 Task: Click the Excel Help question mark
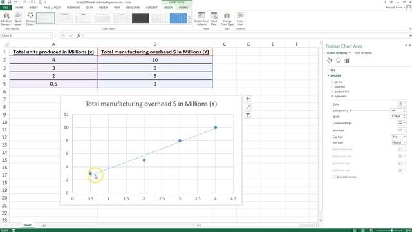pos(385,2)
